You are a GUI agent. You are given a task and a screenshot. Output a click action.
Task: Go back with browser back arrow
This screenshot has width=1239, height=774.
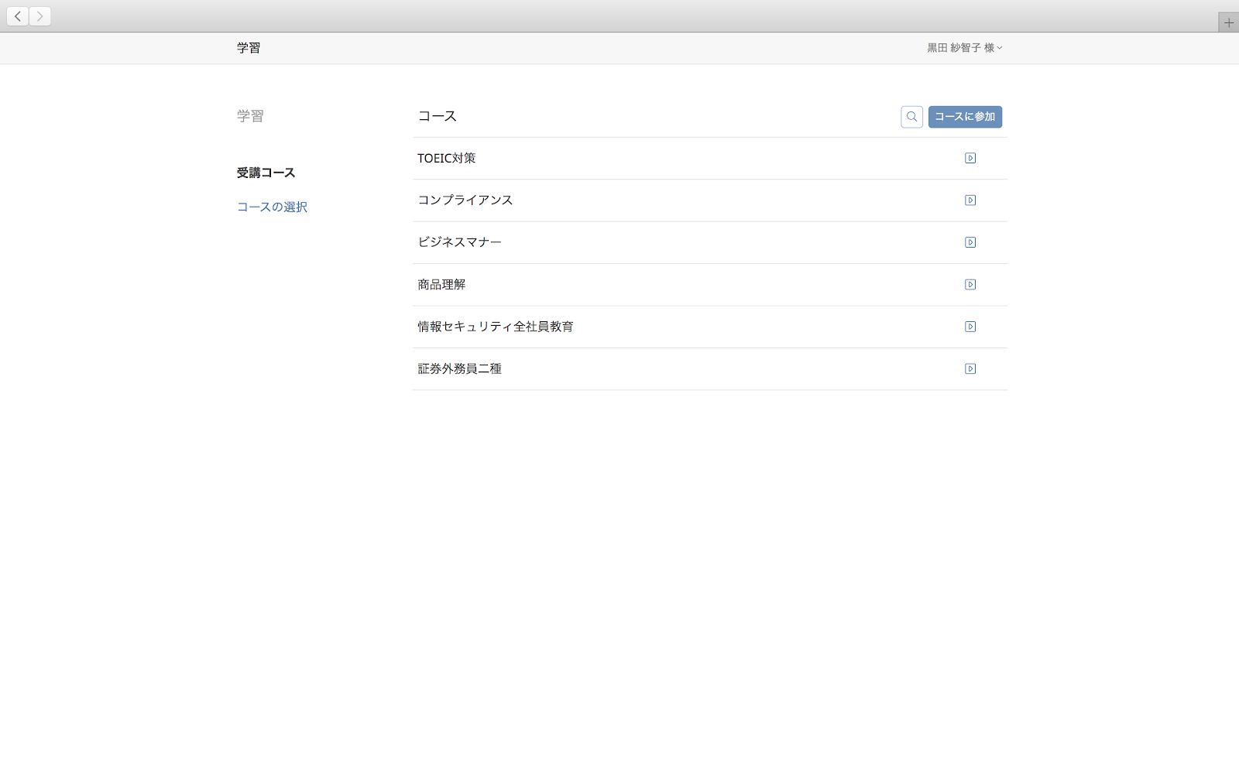[18, 16]
